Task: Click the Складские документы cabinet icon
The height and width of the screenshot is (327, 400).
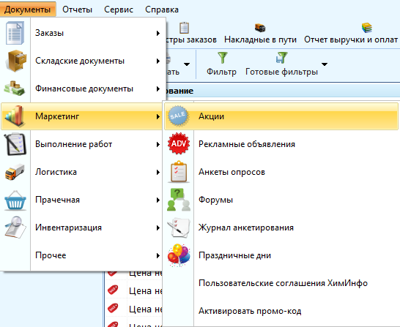Action: (x=16, y=61)
